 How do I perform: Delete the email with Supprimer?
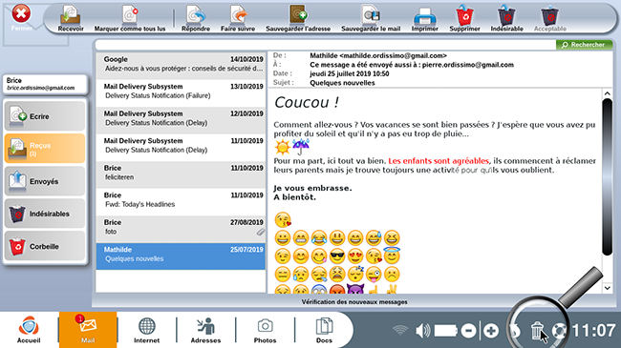464,18
